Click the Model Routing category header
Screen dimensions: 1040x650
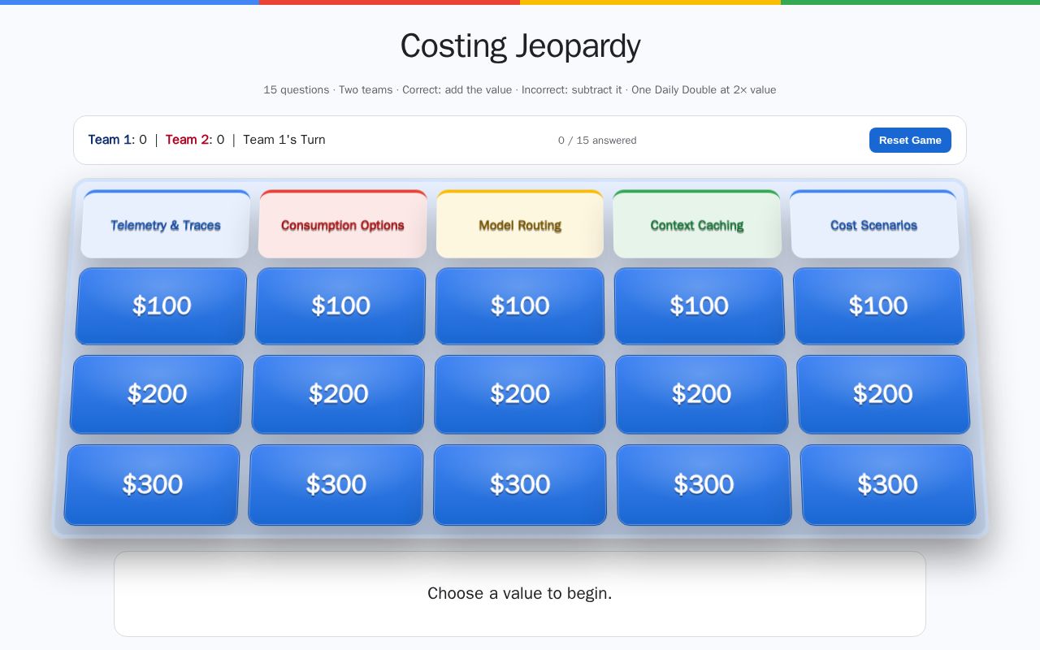520,224
